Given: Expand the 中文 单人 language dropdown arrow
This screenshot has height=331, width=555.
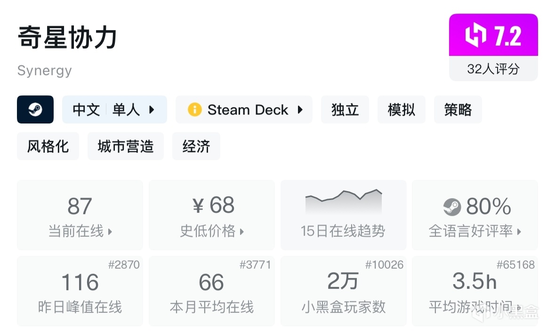Looking at the screenshot, I should (152, 110).
